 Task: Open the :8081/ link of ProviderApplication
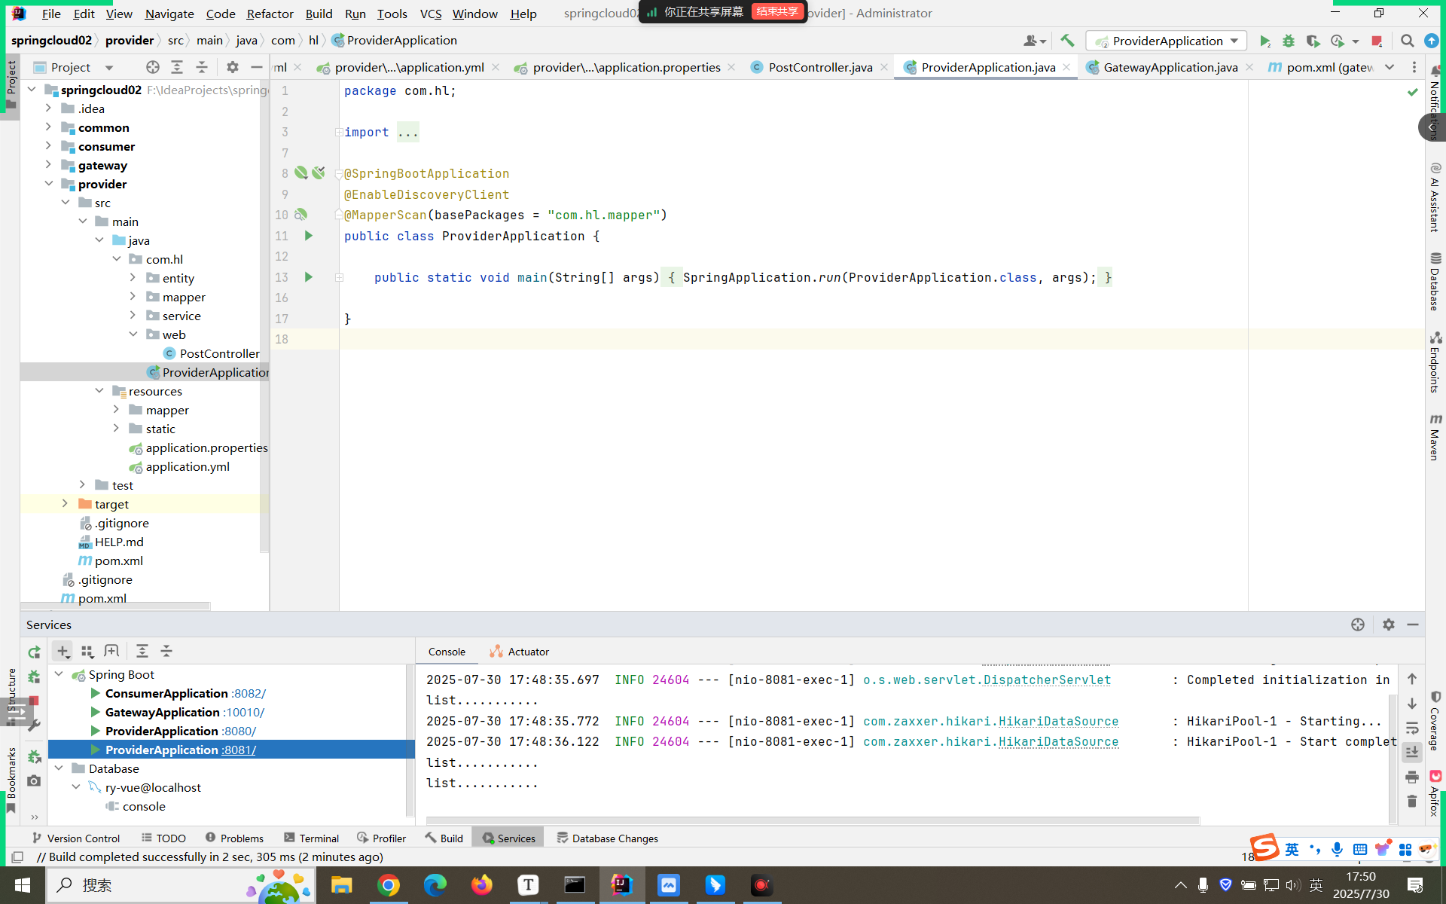coord(238,750)
